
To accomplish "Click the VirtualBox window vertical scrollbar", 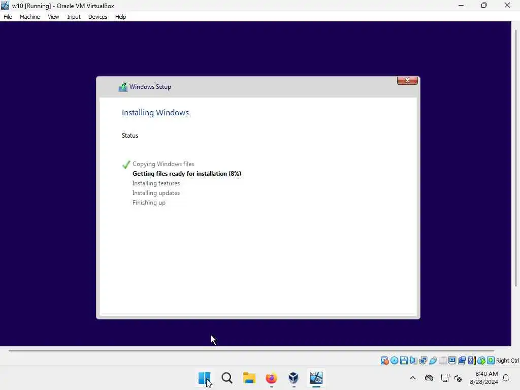I will [516, 158].
